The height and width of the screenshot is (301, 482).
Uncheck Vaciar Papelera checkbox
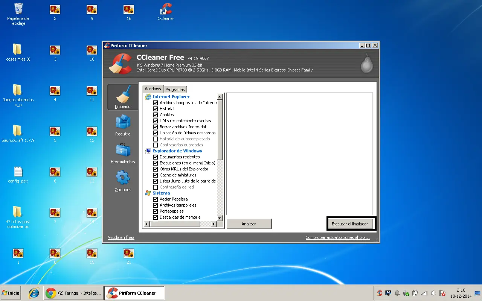(x=156, y=199)
